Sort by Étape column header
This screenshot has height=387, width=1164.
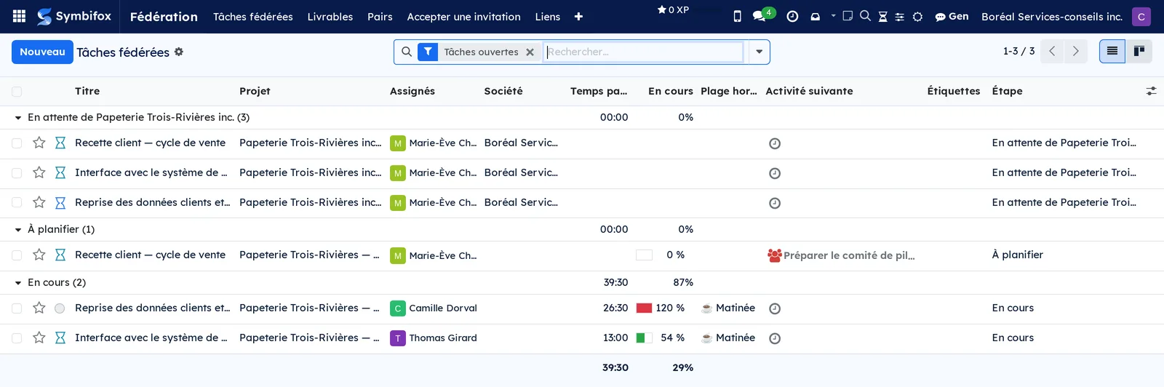pyautogui.click(x=1008, y=91)
